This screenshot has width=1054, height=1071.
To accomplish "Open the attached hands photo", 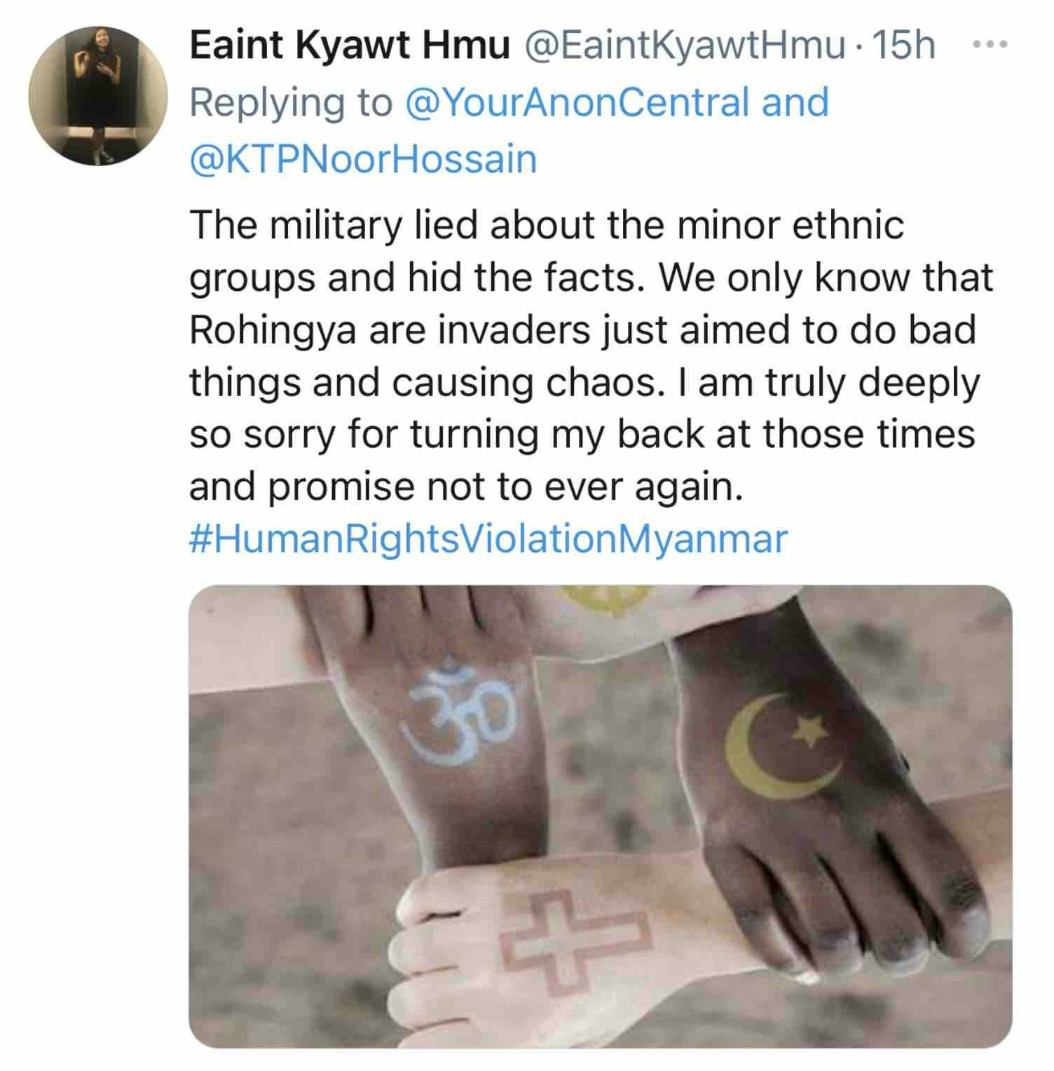I will click(600, 816).
